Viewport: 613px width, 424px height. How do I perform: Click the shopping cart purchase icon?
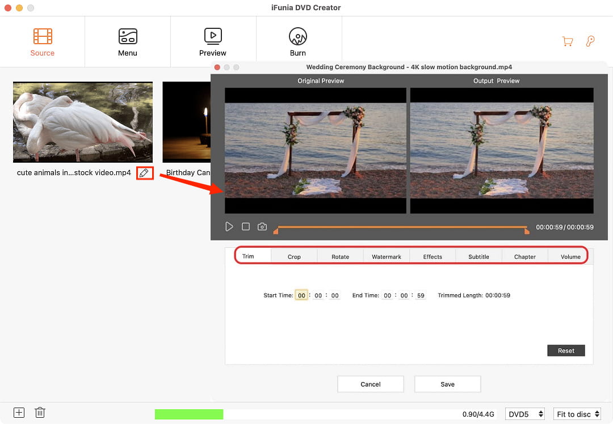tap(567, 41)
